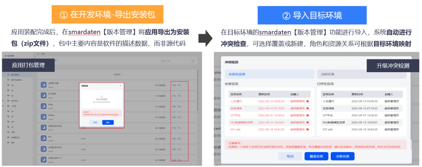
Task: Click the search magnifier icon in app list
Action: 193,61
